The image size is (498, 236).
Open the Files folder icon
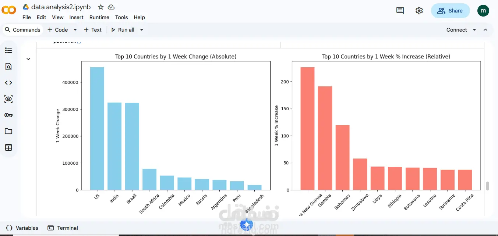coord(8,131)
